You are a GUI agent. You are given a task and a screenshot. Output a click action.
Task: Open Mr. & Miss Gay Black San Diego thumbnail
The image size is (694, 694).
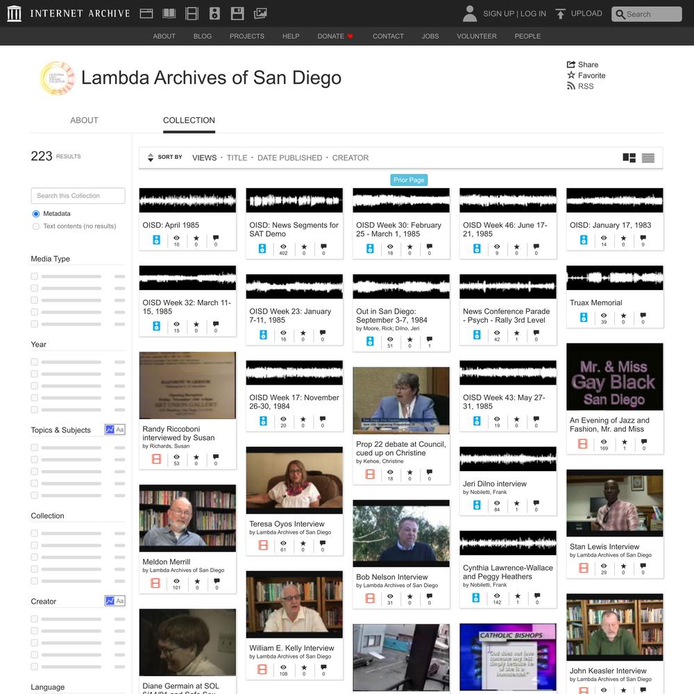click(x=615, y=377)
